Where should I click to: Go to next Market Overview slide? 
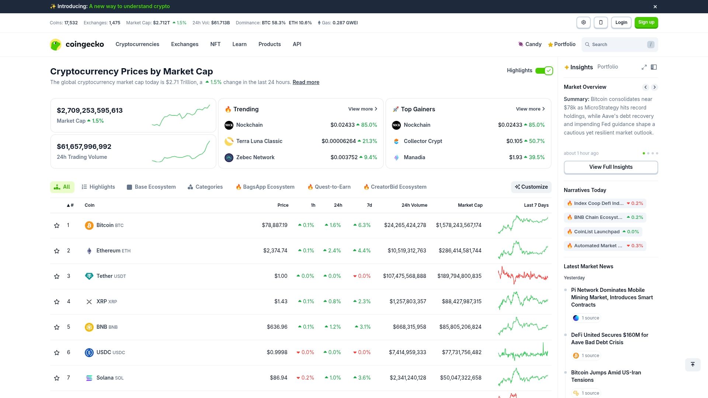click(x=655, y=87)
